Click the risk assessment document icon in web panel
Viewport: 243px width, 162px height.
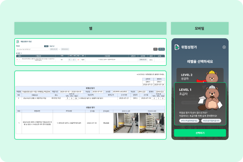pos(18,41)
